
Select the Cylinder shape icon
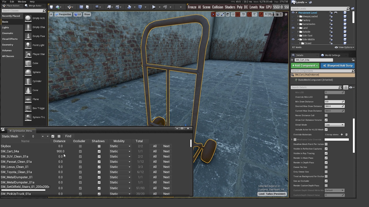coord(28,81)
